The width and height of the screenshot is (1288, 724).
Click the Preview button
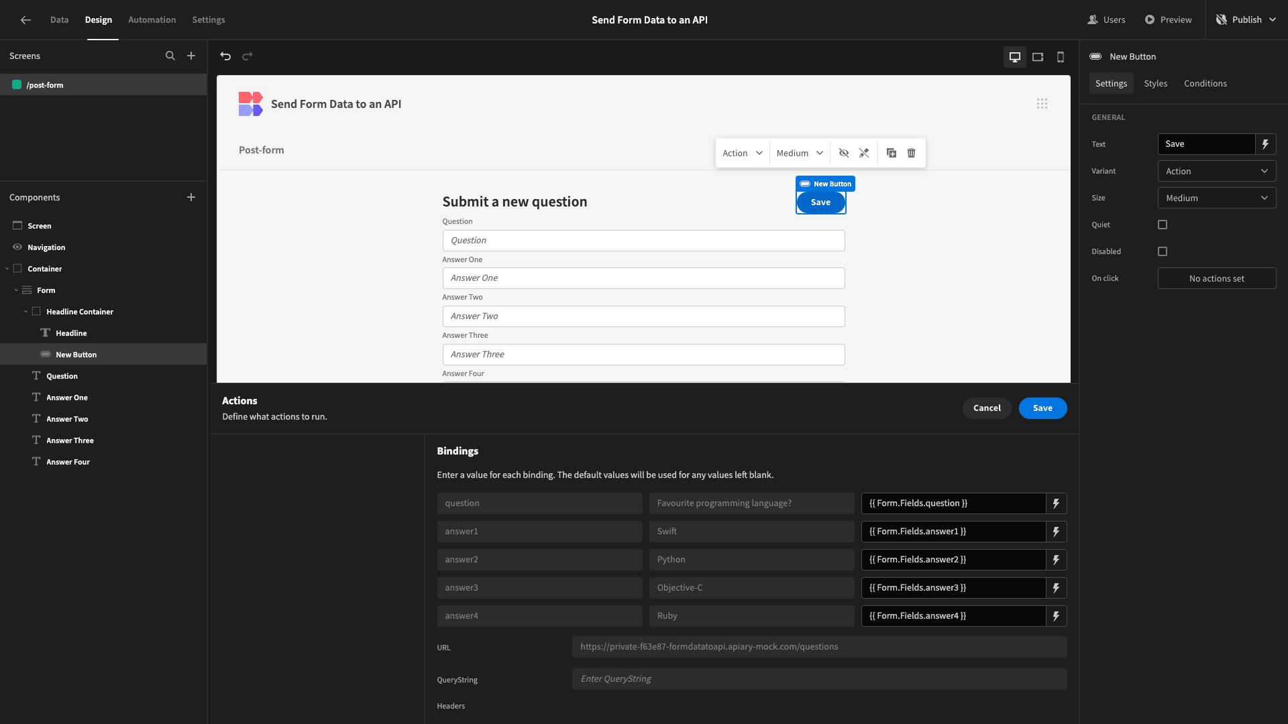point(1168,20)
